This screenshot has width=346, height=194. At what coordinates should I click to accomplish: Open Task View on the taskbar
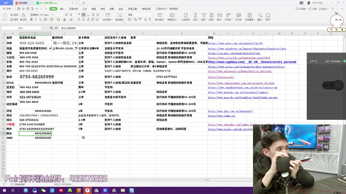(13, 190)
